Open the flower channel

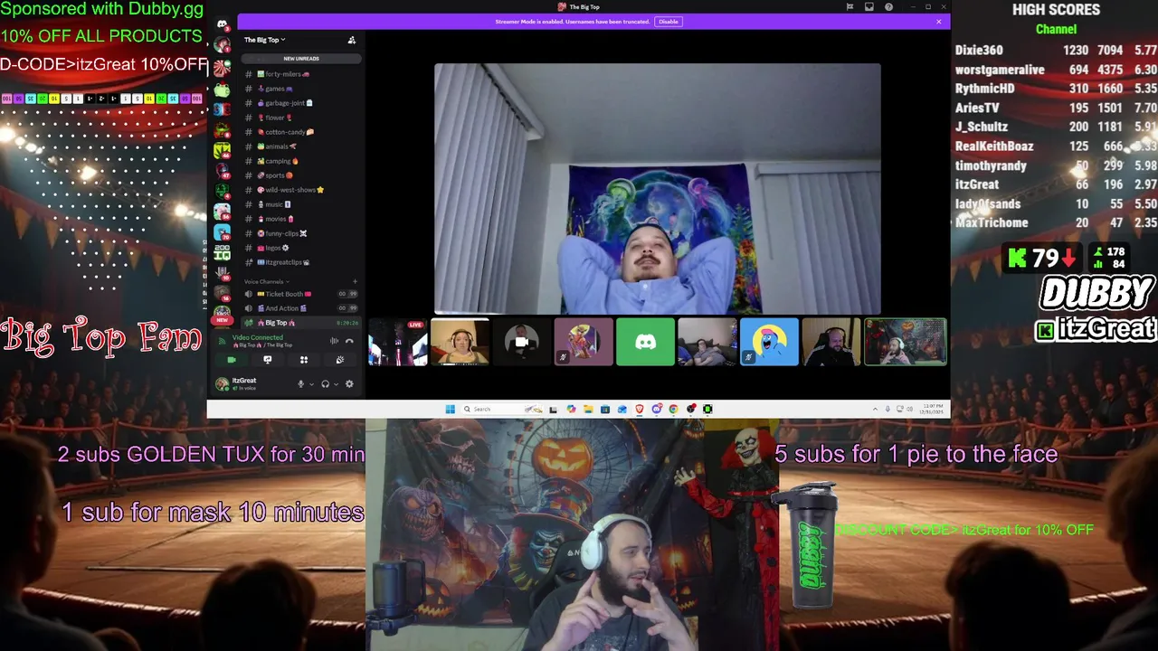point(301,118)
